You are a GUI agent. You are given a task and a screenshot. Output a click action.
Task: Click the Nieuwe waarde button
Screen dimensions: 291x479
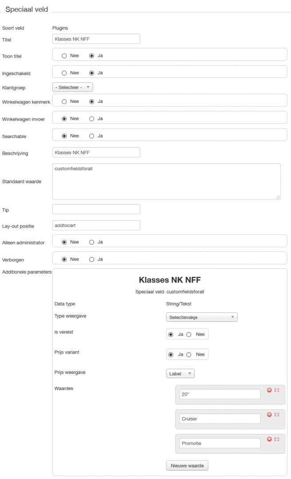187,465
